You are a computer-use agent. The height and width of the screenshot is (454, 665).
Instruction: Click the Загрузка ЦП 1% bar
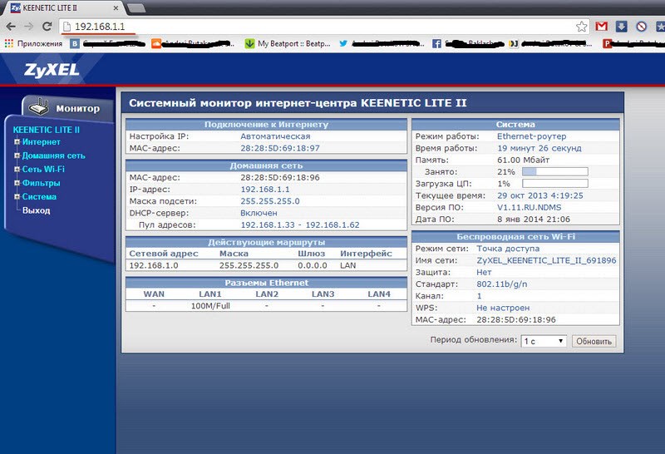click(555, 183)
